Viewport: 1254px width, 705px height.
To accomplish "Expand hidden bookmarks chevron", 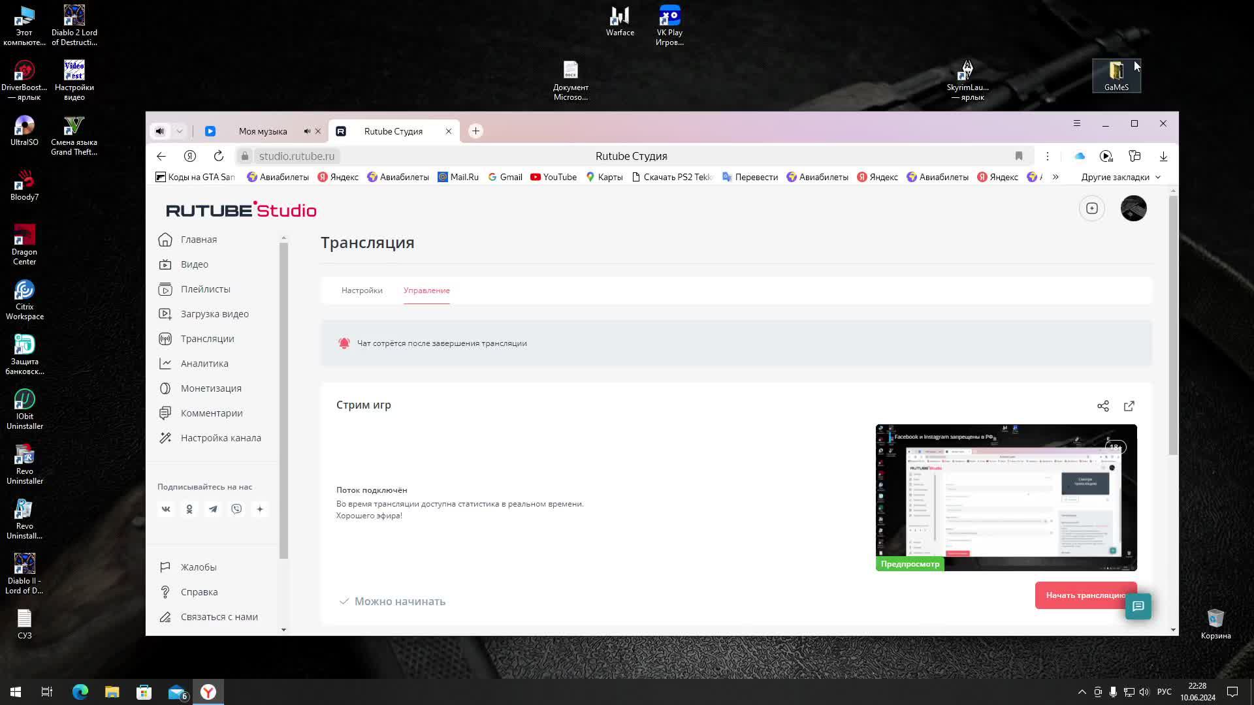I will [x=1055, y=177].
